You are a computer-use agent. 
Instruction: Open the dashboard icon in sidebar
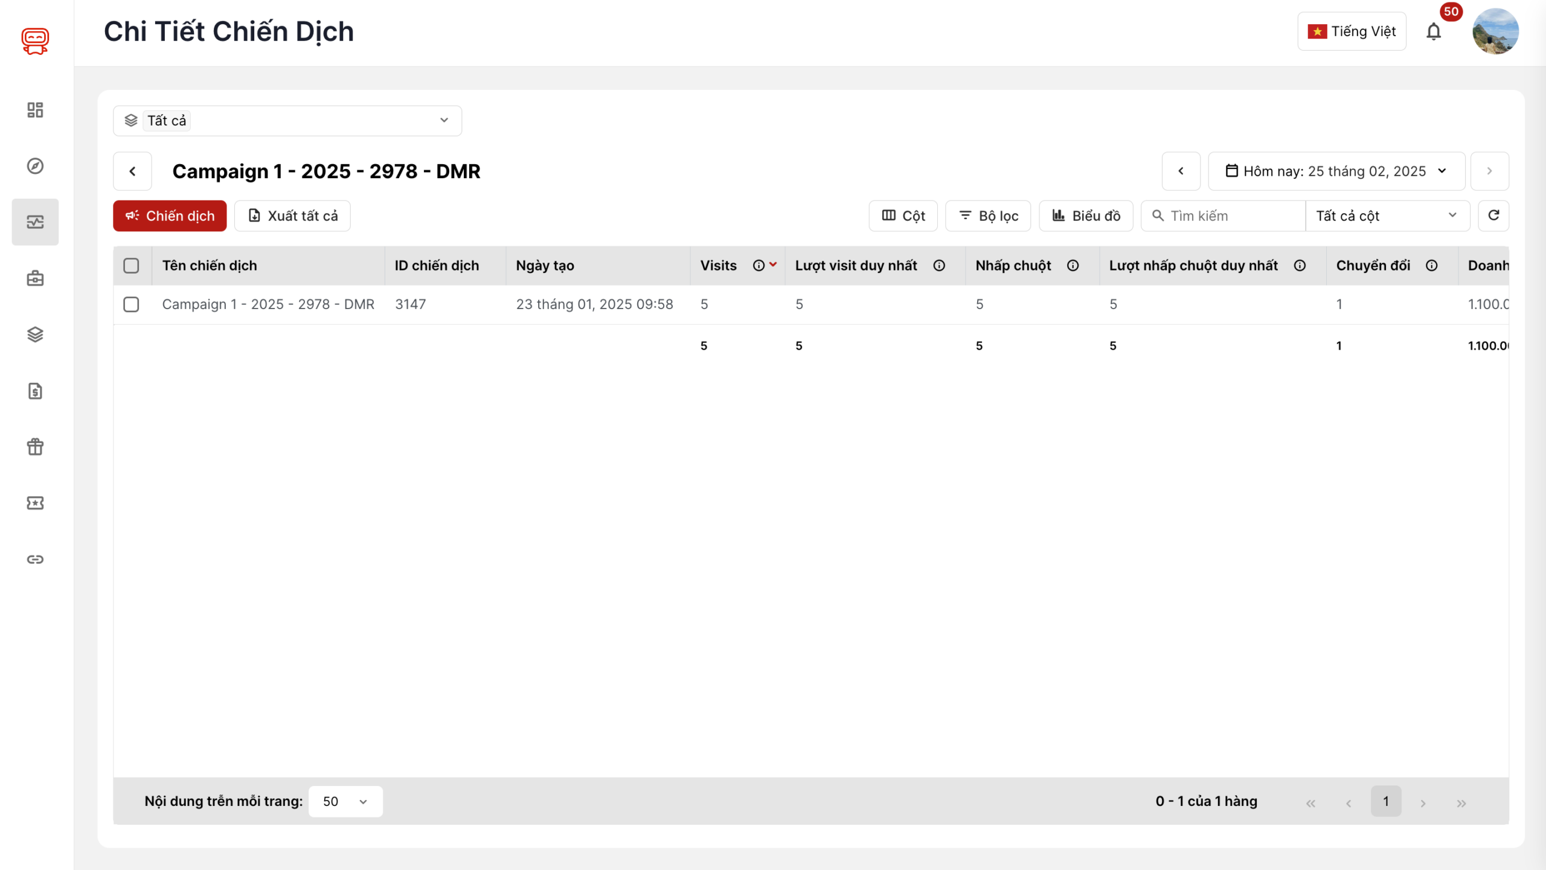click(x=35, y=110)
